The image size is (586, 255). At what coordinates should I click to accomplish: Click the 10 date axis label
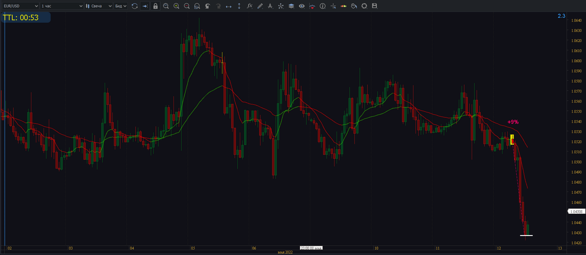[x=376, y=248]
